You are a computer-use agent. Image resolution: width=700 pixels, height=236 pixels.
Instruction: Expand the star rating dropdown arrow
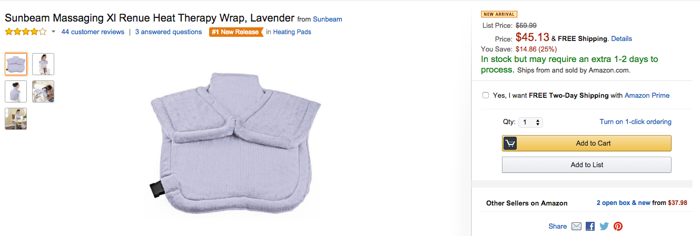point(53,32)
